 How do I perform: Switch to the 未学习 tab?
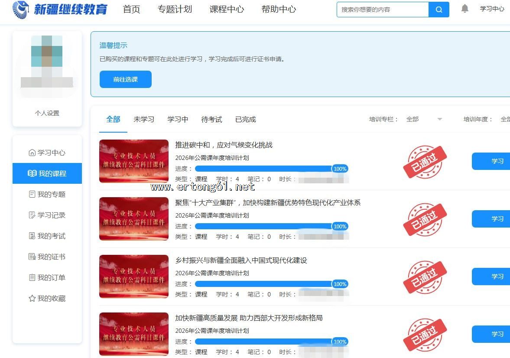[x=144, y=119]
